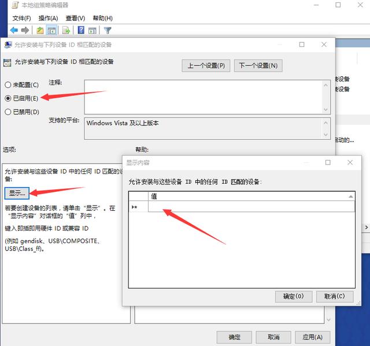
Task: Click the Group Policy Editor title icon
Action: point(16,5)
